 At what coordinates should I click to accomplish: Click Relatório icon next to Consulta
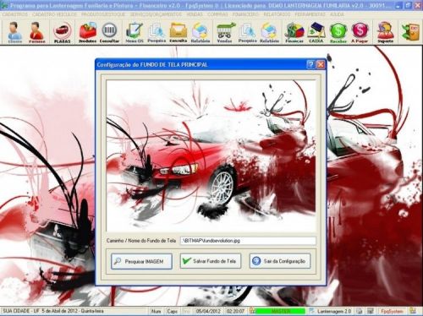(x=201, y=33)
